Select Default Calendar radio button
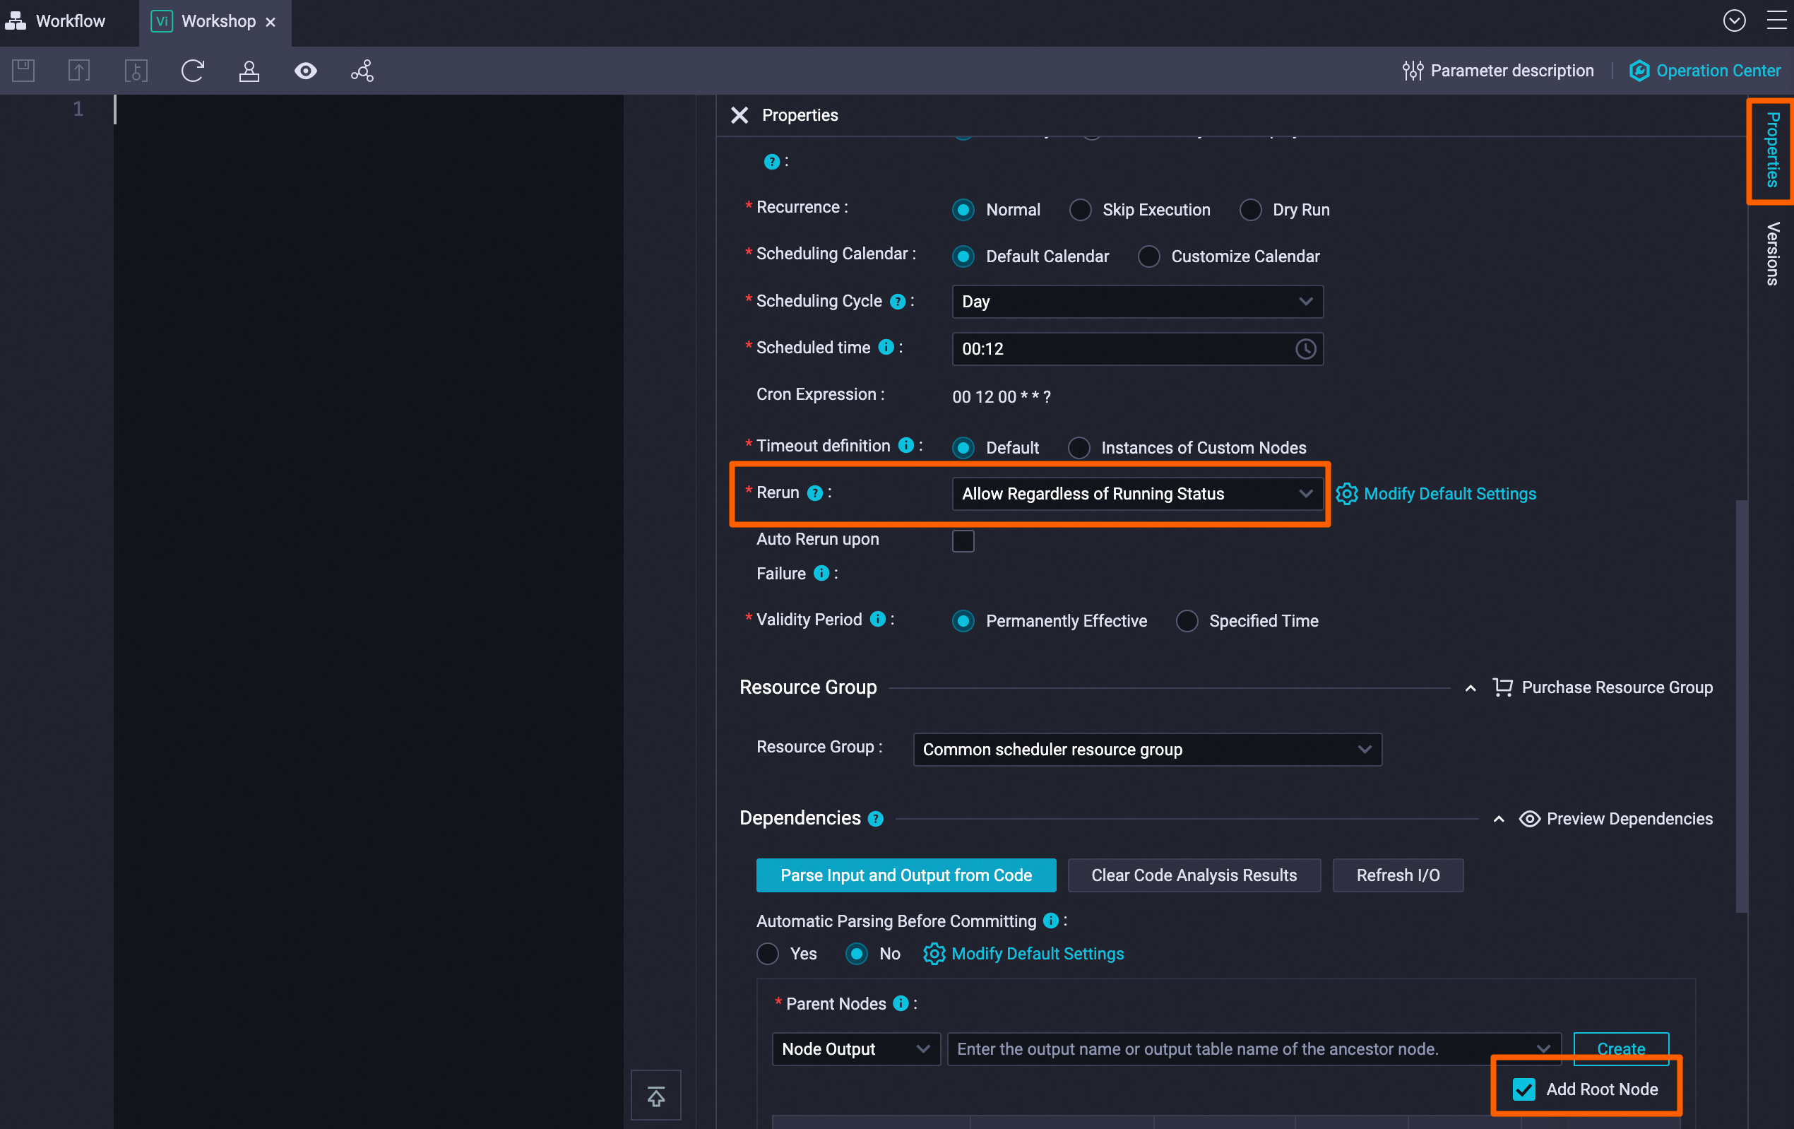 click(x=963, y=256)
